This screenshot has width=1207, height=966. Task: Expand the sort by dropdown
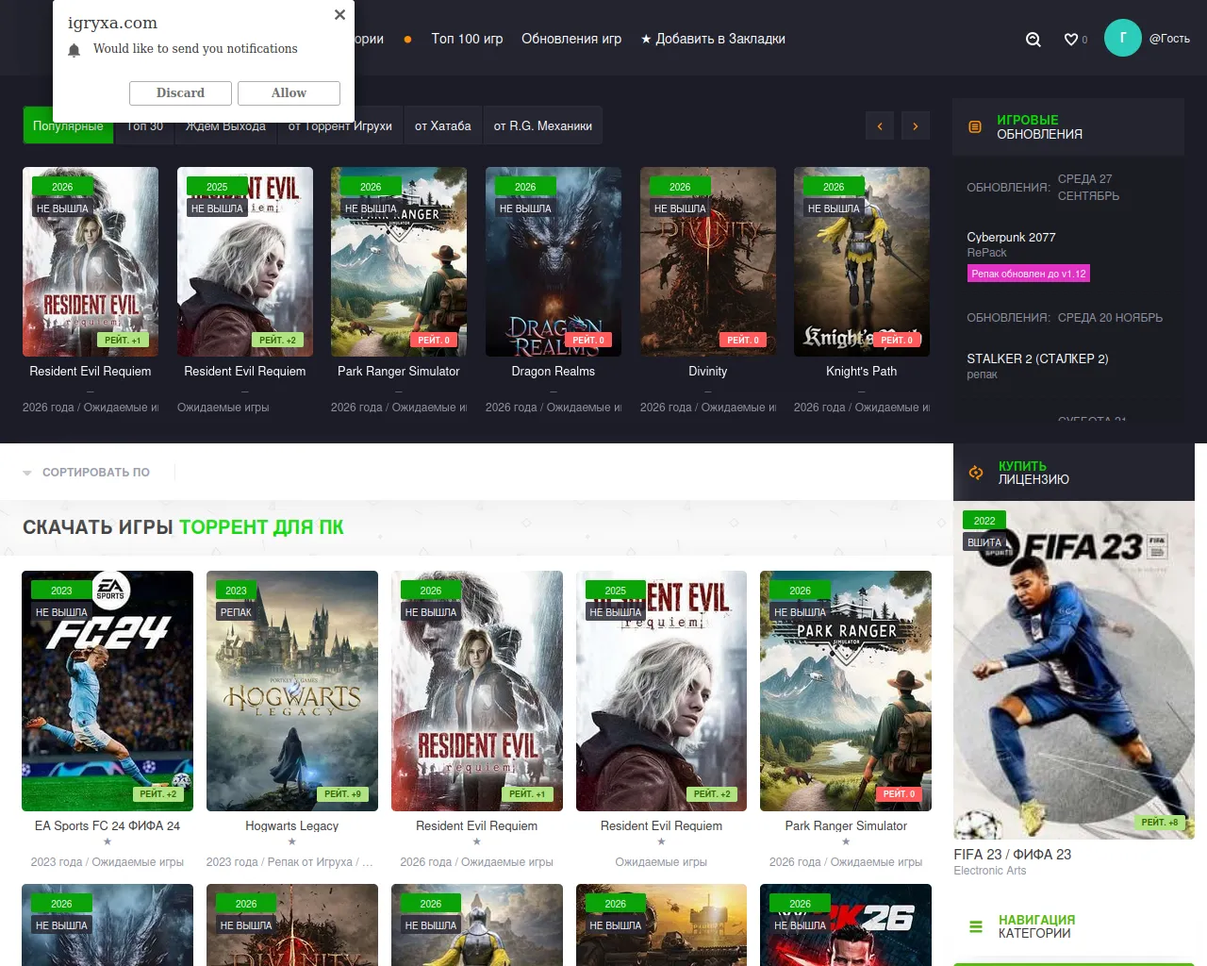pos(87,473)
